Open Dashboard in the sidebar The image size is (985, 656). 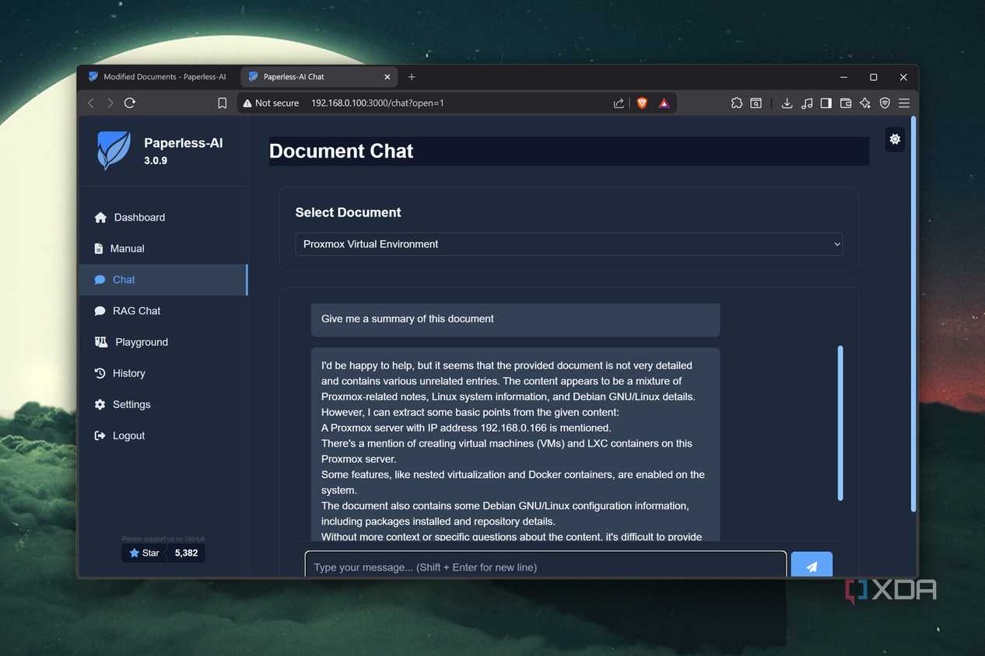(x=163, y=218)
